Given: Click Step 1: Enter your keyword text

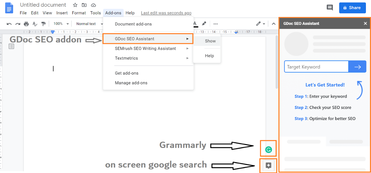Looking at the screenshot, I should (x=321, y=96).
